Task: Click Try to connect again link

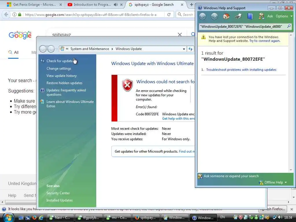Action: pos(265,41)
